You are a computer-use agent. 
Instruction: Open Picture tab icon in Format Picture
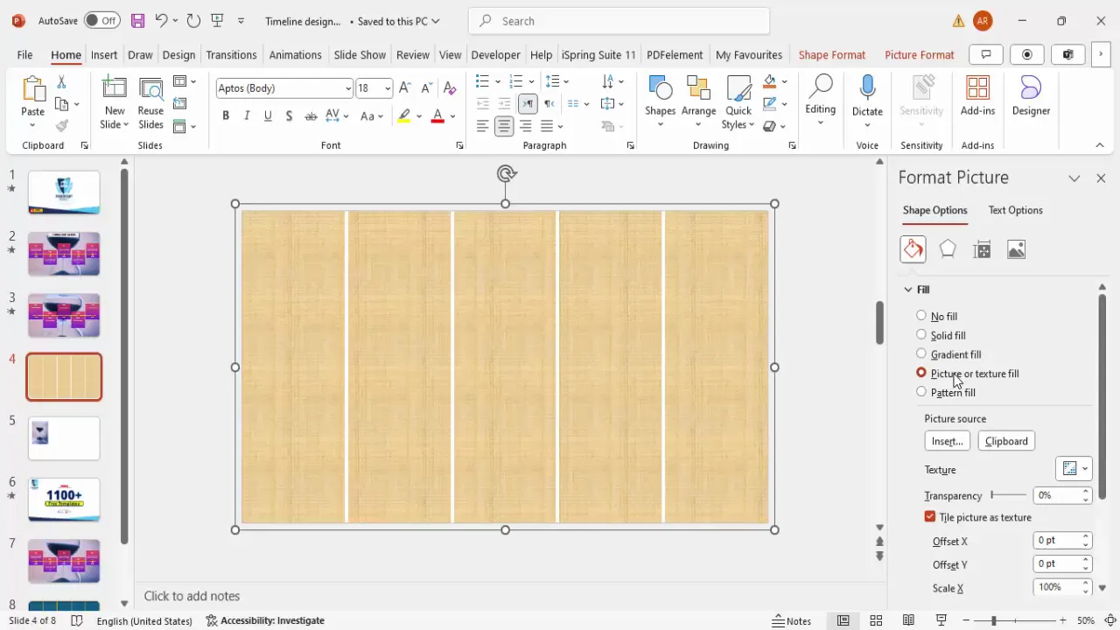tap(1016, 250)
